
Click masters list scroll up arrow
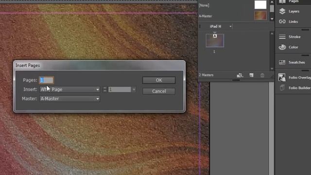coord(272,2)
